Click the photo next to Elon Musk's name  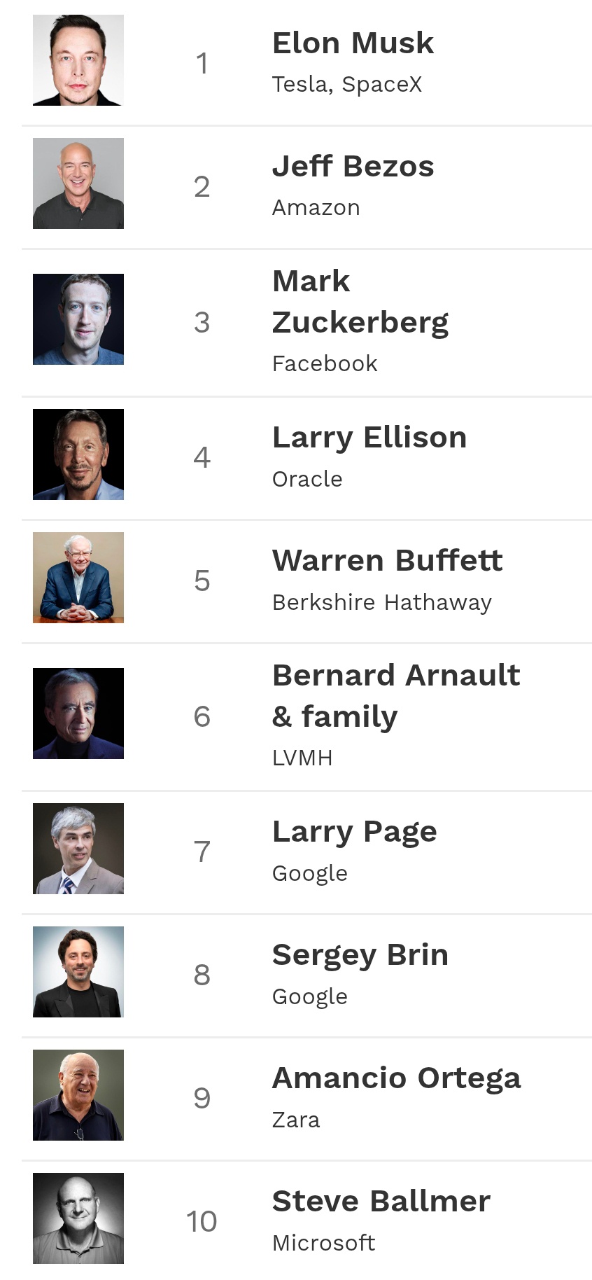pos(78,60)
